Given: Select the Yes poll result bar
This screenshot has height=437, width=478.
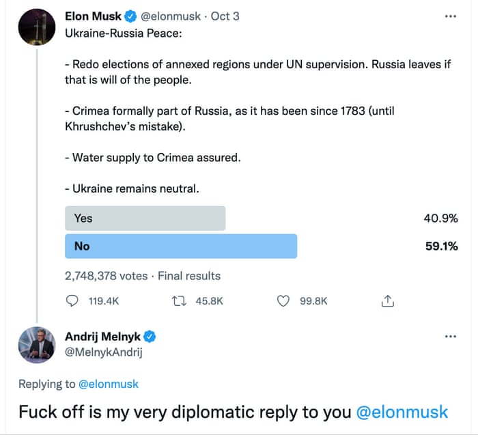Looking at the screenshot, I should pos(145,218).
